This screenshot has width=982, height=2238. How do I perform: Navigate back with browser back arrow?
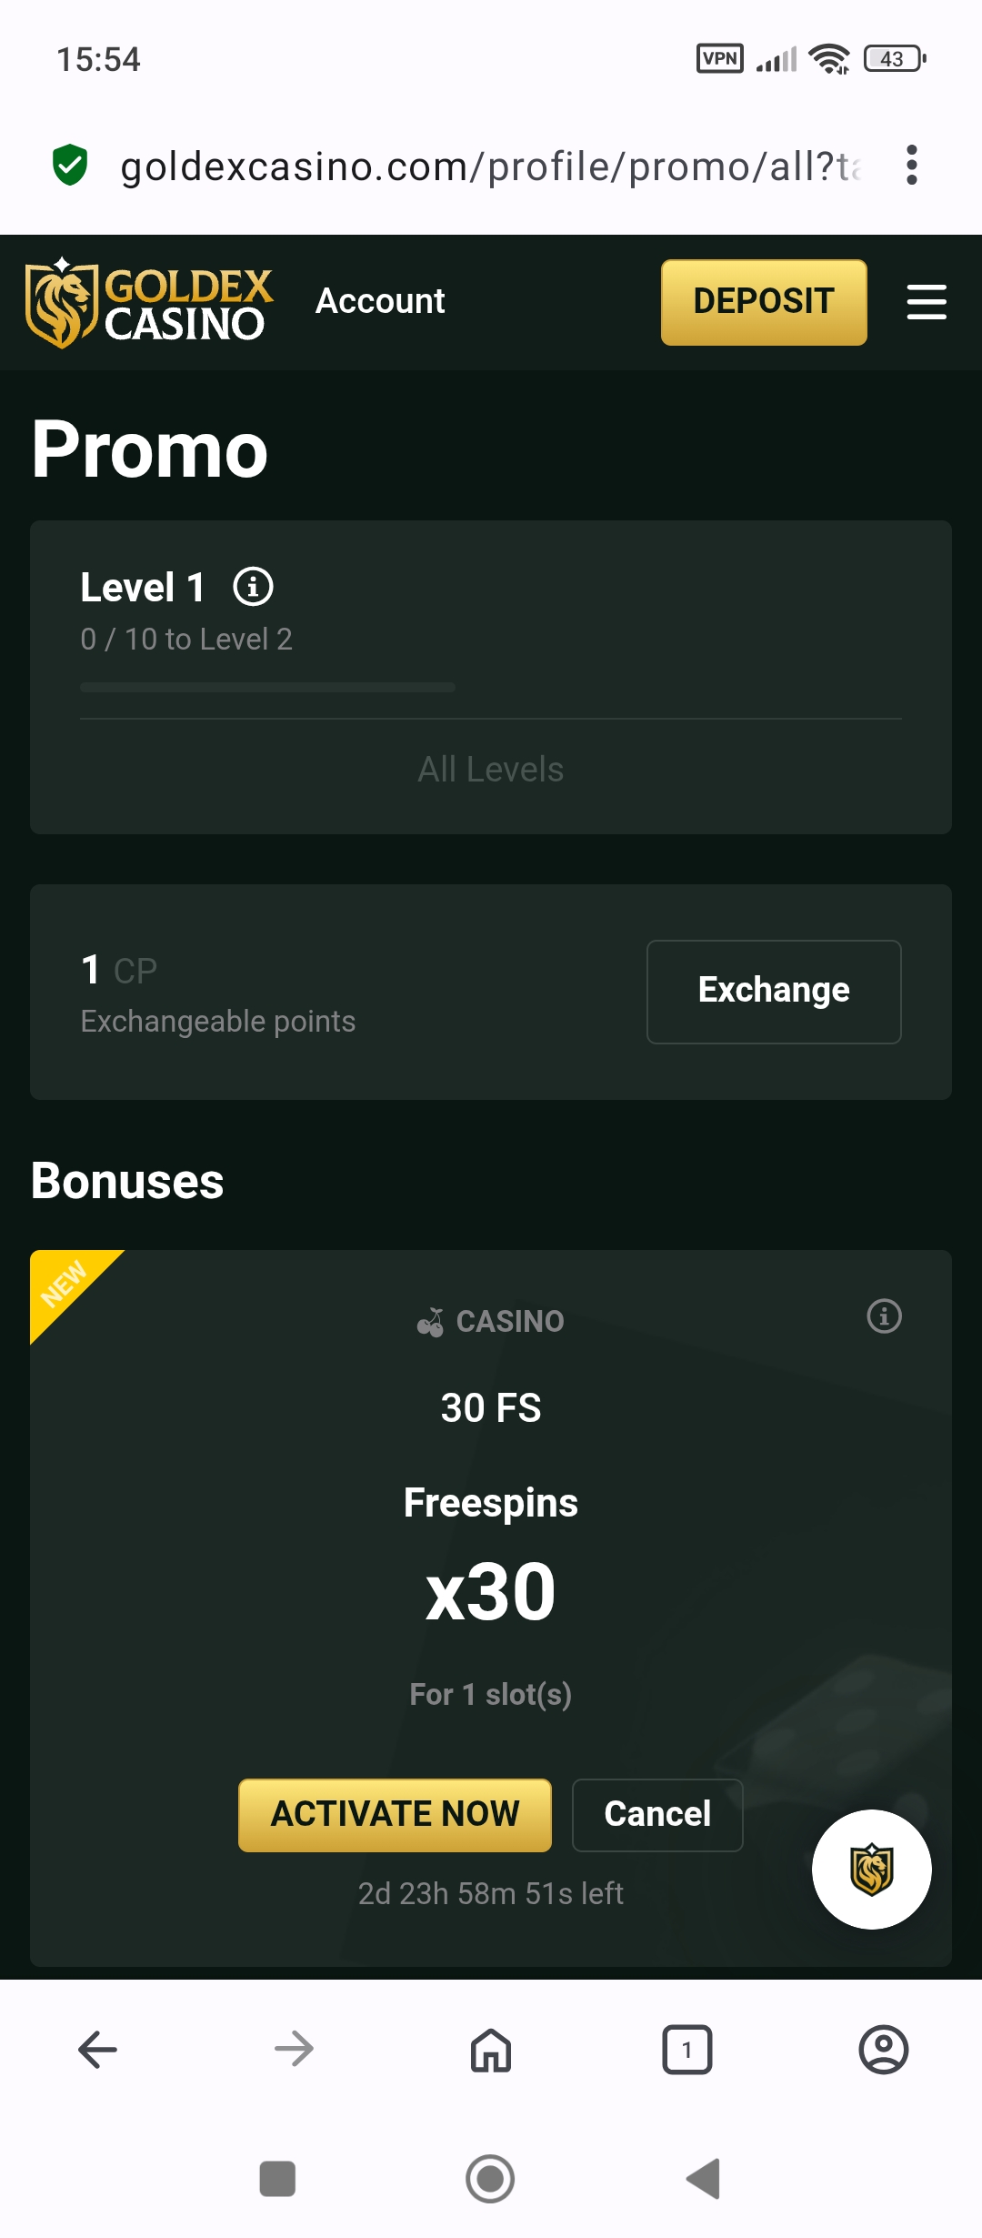click(98, 2050)
